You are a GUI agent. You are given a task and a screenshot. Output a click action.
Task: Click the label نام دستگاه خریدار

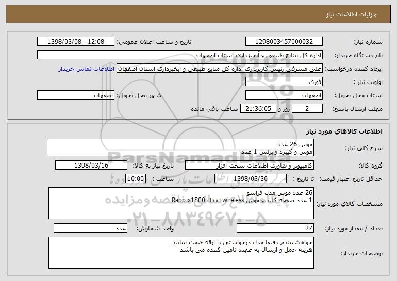(x=358, y=56)
